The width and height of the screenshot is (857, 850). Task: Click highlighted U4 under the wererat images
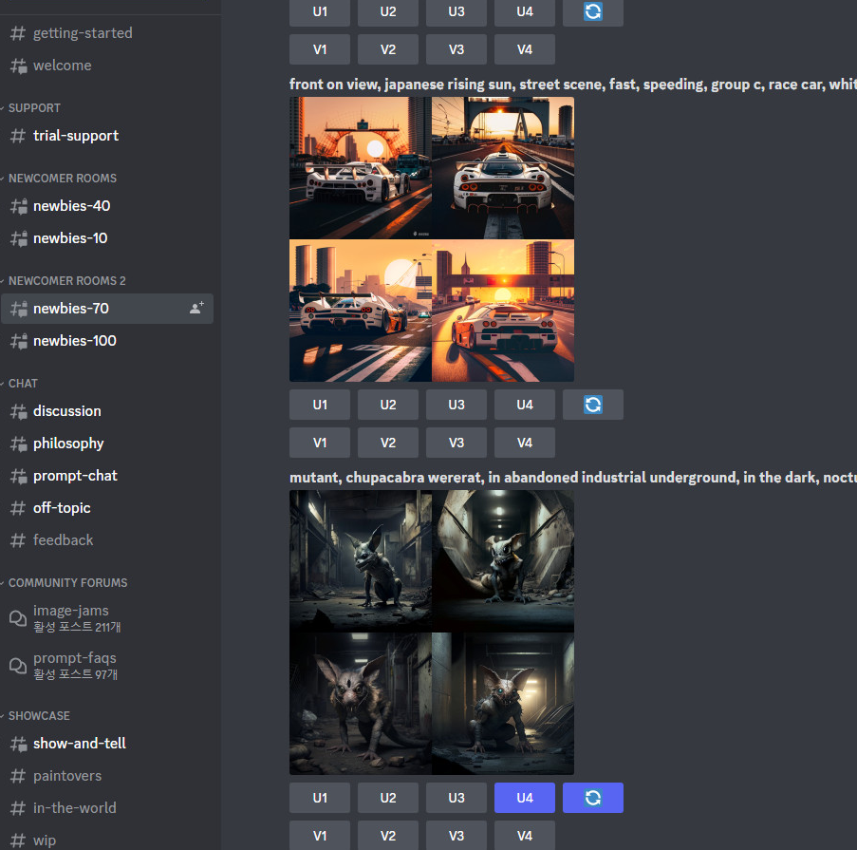point(525,798)
